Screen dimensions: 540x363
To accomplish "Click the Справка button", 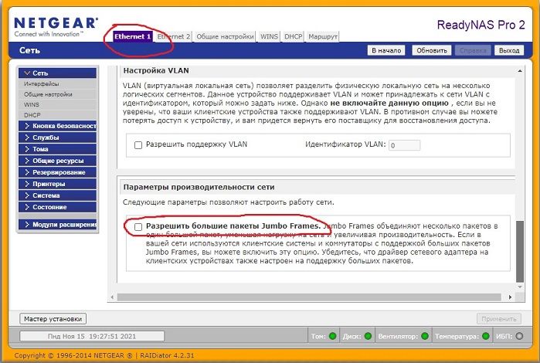I will (474, 50).
